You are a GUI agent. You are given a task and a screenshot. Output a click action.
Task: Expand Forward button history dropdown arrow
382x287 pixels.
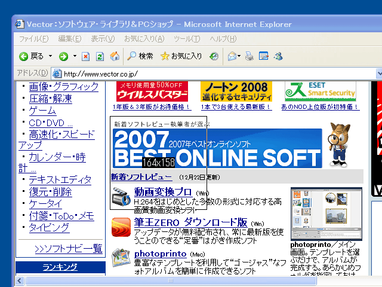point(75,56)
